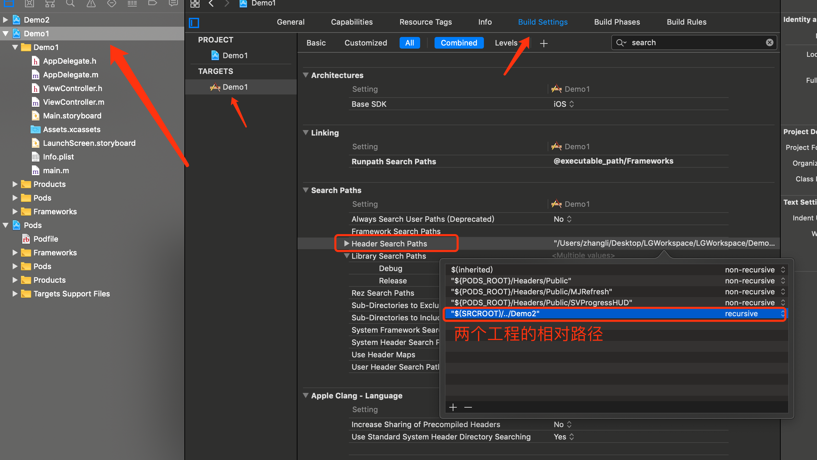817x460 pixels.
Task: Open main.m file
Action: coord(56,170)
